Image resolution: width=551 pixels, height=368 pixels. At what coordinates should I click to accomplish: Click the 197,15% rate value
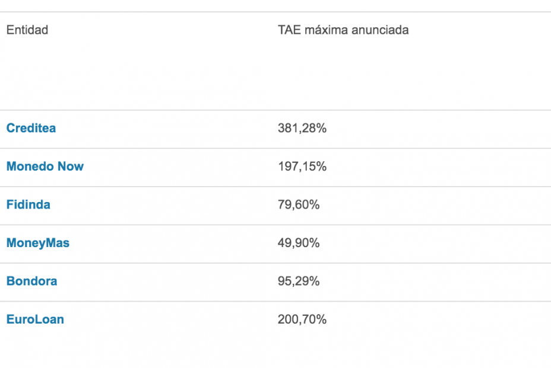(302, 167)
